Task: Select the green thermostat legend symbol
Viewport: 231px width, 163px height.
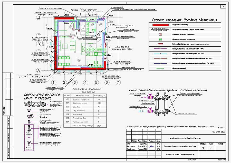Action: pyautogui.click(x=160, y=40)
